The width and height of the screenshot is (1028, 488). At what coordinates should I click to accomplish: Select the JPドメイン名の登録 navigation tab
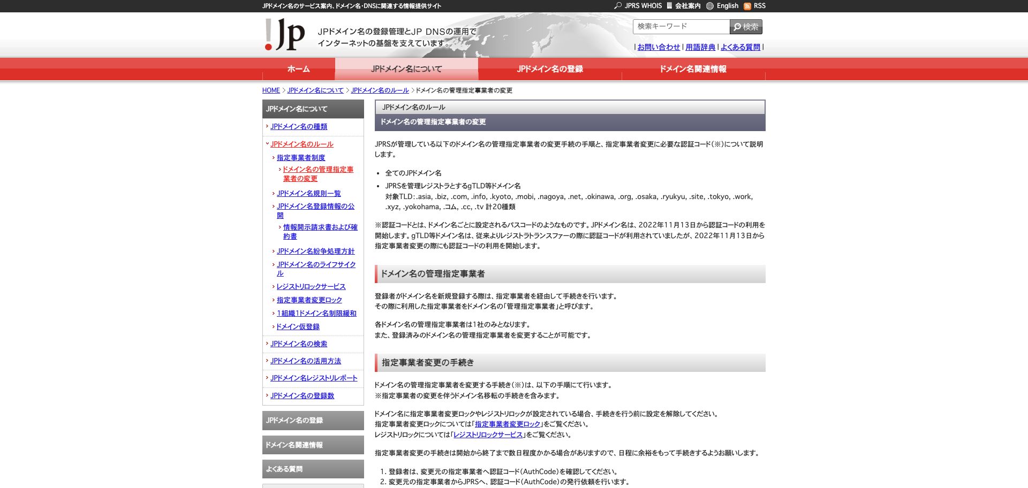coord(550,69)
